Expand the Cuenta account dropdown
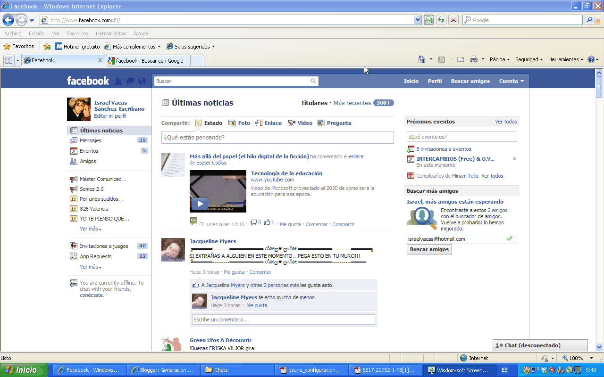604x377 pixels. coord(512,81)
